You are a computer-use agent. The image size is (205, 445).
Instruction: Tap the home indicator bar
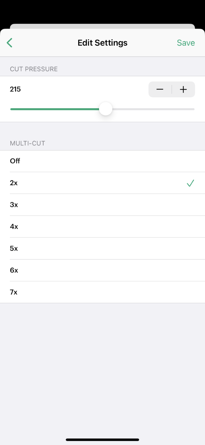[x=102, y=440]
